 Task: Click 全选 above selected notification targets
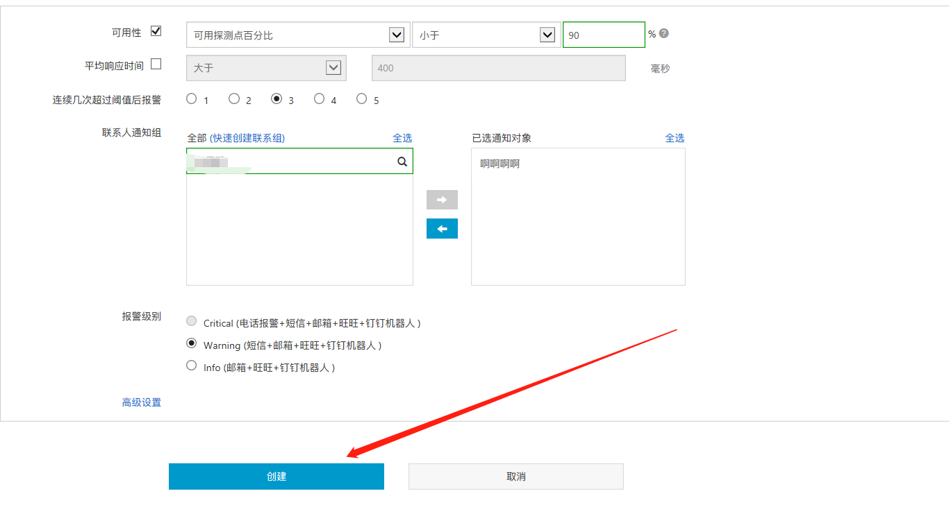(x=675, y=138)
